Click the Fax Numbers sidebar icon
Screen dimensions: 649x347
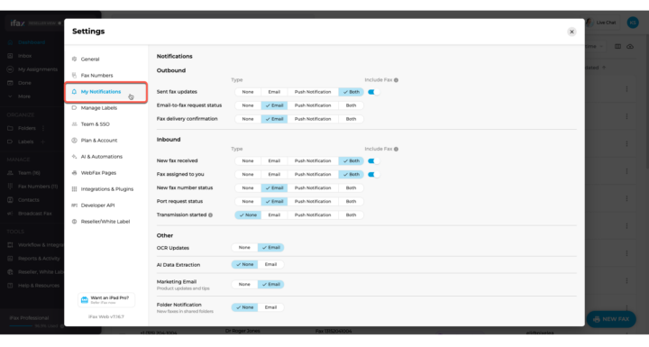74,76
